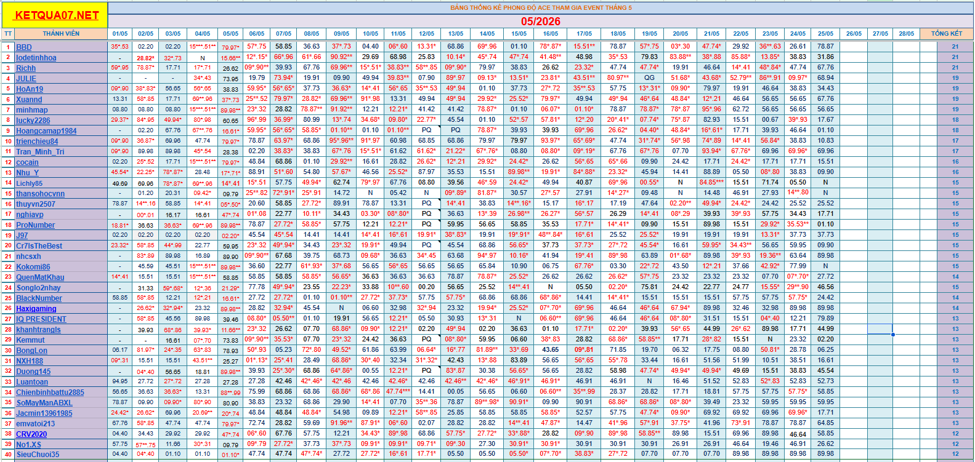Screen dimensions: 975x462
Task: Select the TỔNG KẾT column header
Action: 947,34
